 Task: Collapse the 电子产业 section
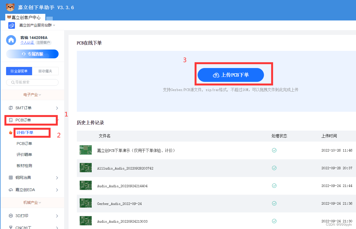(x=32, y=95)
